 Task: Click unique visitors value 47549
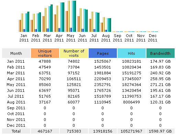pos(45,67)
